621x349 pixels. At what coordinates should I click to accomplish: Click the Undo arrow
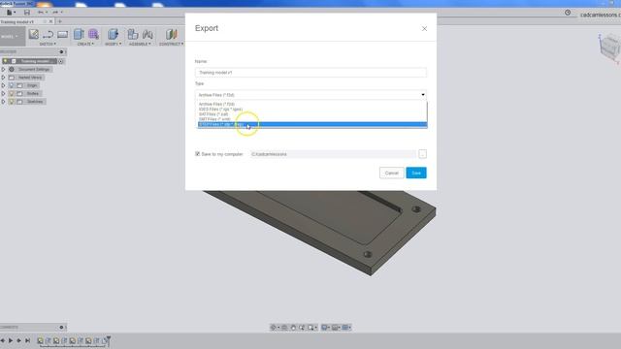pos(41,13)
